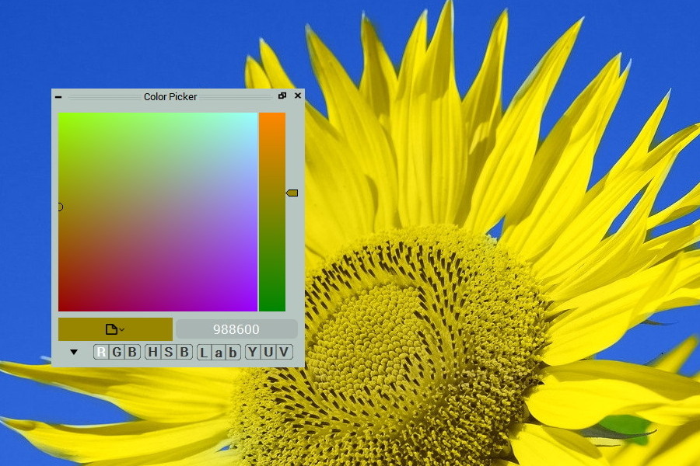
Task: Select the V channel button
Action: [x=284, y=352]
